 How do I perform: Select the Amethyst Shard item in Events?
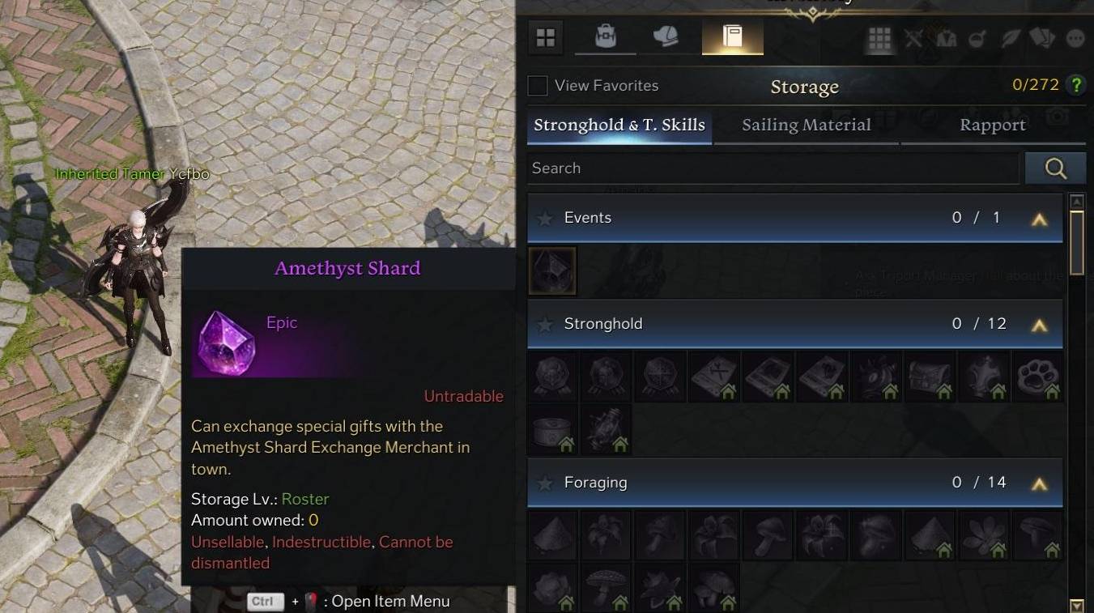552,270
